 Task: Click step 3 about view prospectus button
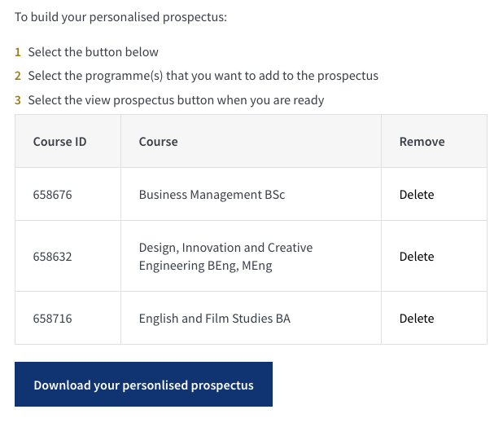click(x=176, y=100)
